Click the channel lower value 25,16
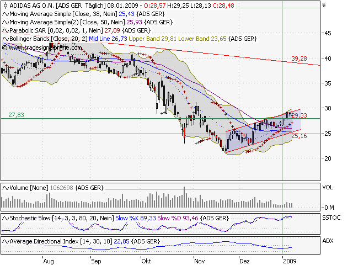This screenshot has height=265, width=353. tap(299, 136)
